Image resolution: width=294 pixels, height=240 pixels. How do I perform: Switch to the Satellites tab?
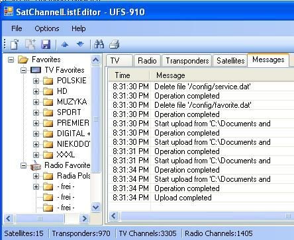(230, 61)
